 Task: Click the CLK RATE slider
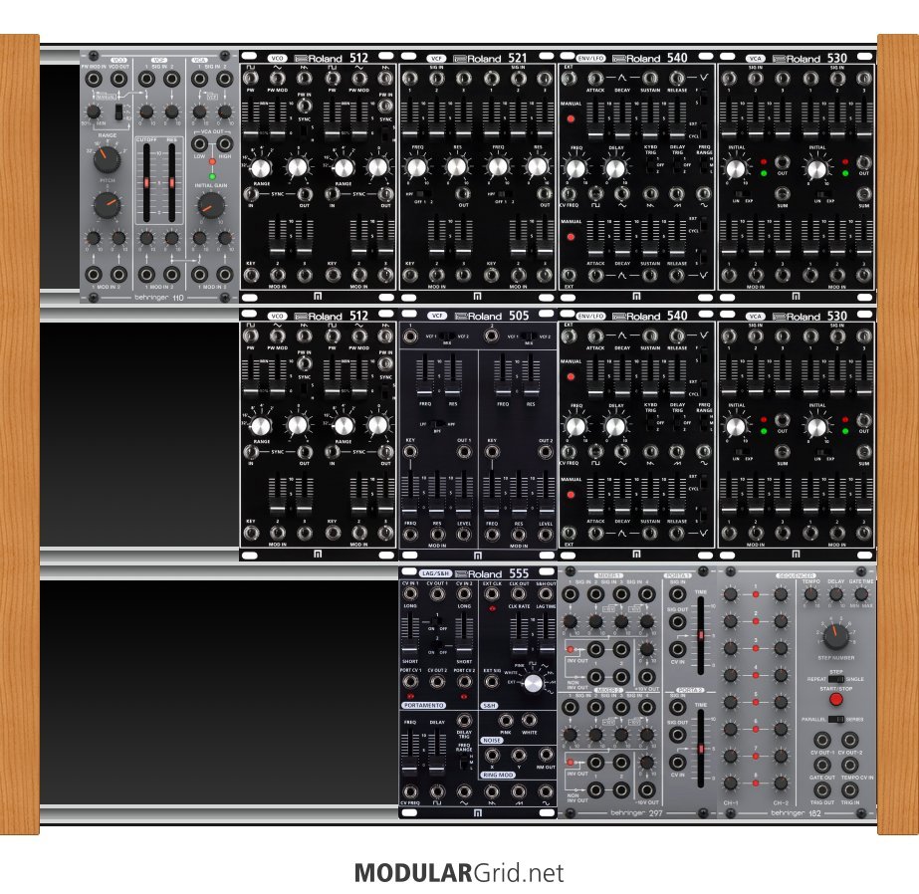click(520, 634)
